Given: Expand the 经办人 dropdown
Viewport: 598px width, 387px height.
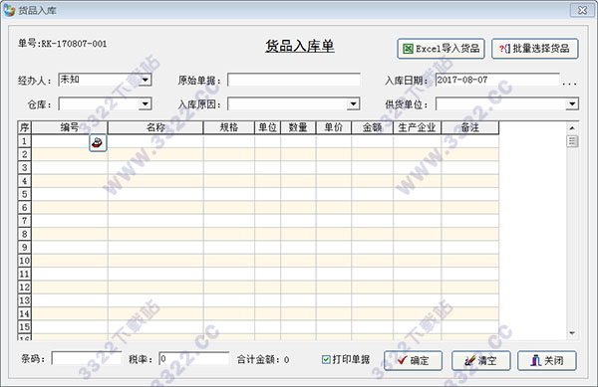Looking at the screenshot, I should pyautogui.click(x=146, y=80).
